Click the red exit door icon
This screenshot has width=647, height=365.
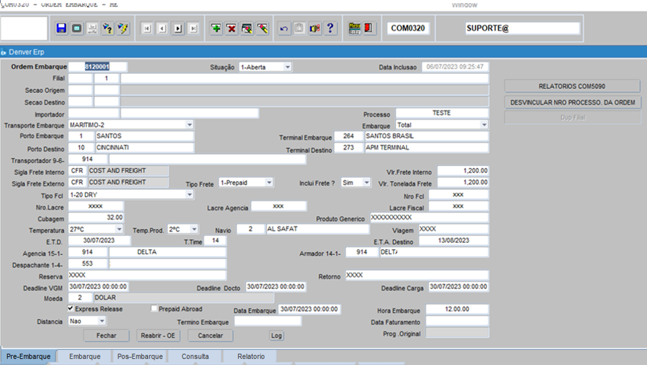[369, 29]
